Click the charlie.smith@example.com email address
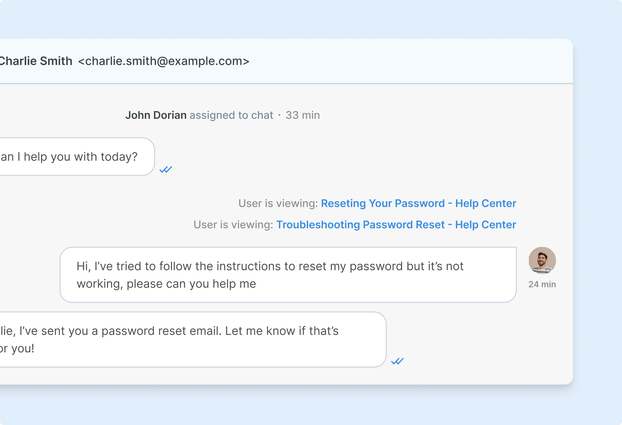622x425 pixels. 164,61
